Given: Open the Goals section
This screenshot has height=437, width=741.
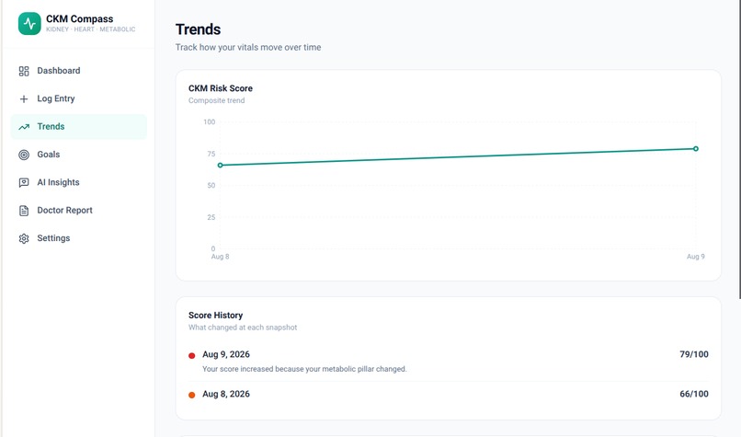Looking at the screenshot, I should coord(78,155).
